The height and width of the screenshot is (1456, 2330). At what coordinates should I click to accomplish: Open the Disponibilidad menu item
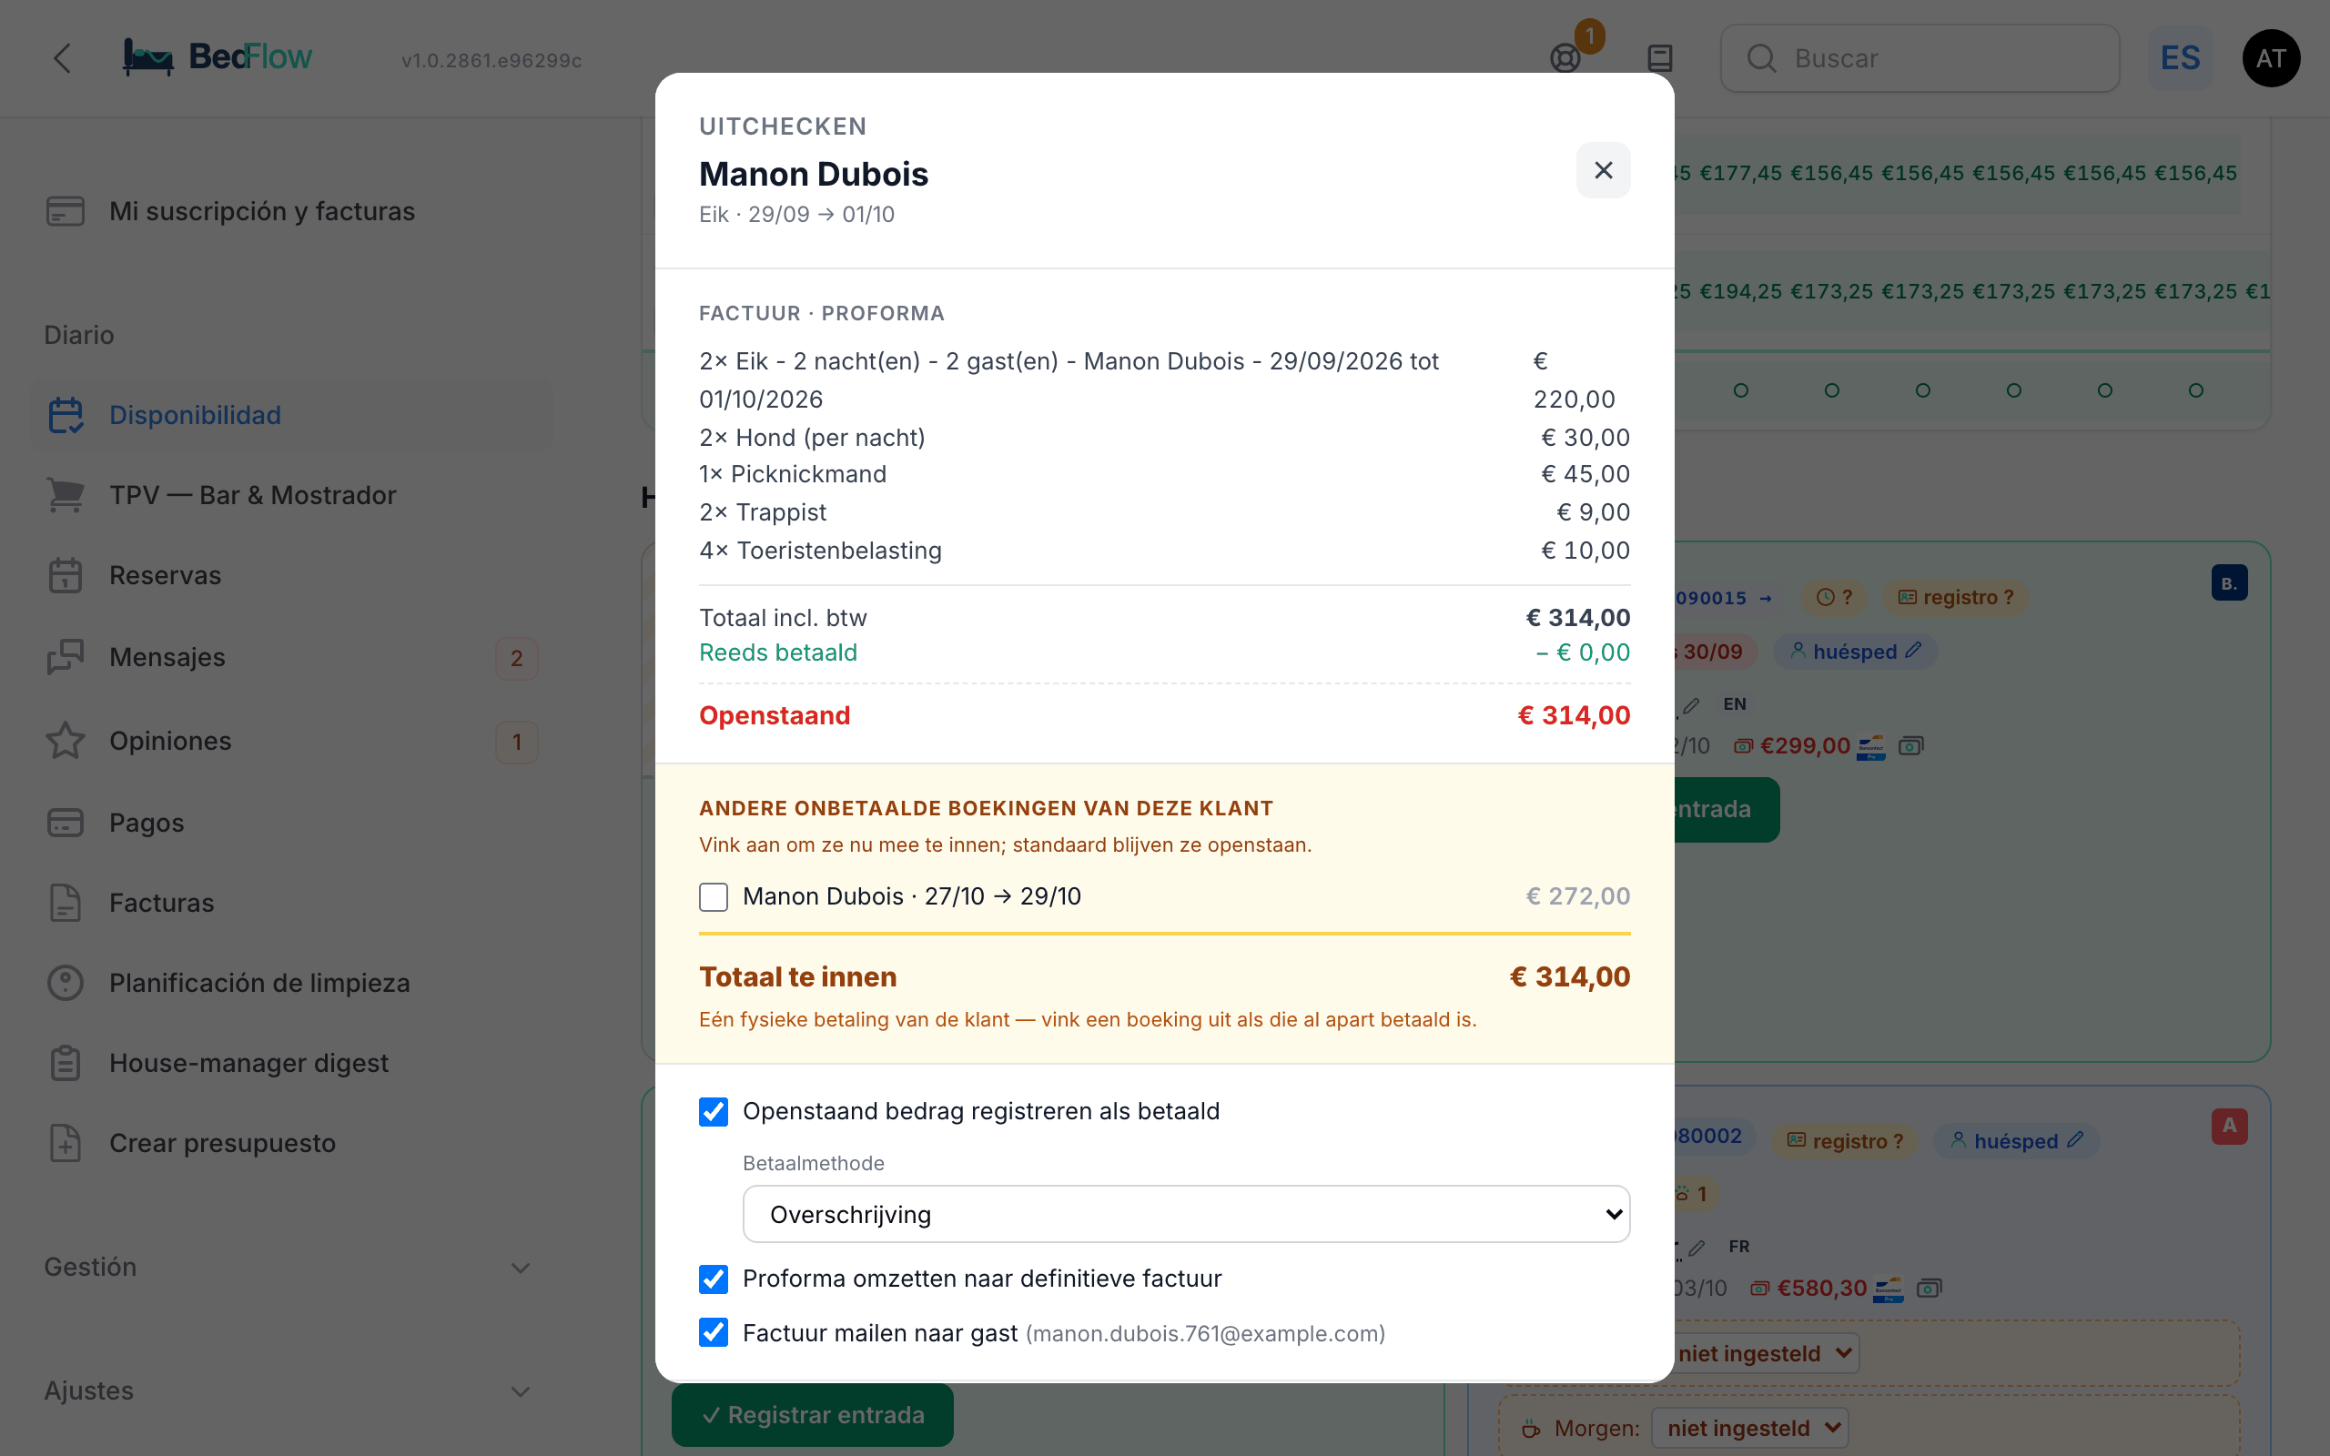[x=290, y=415]
